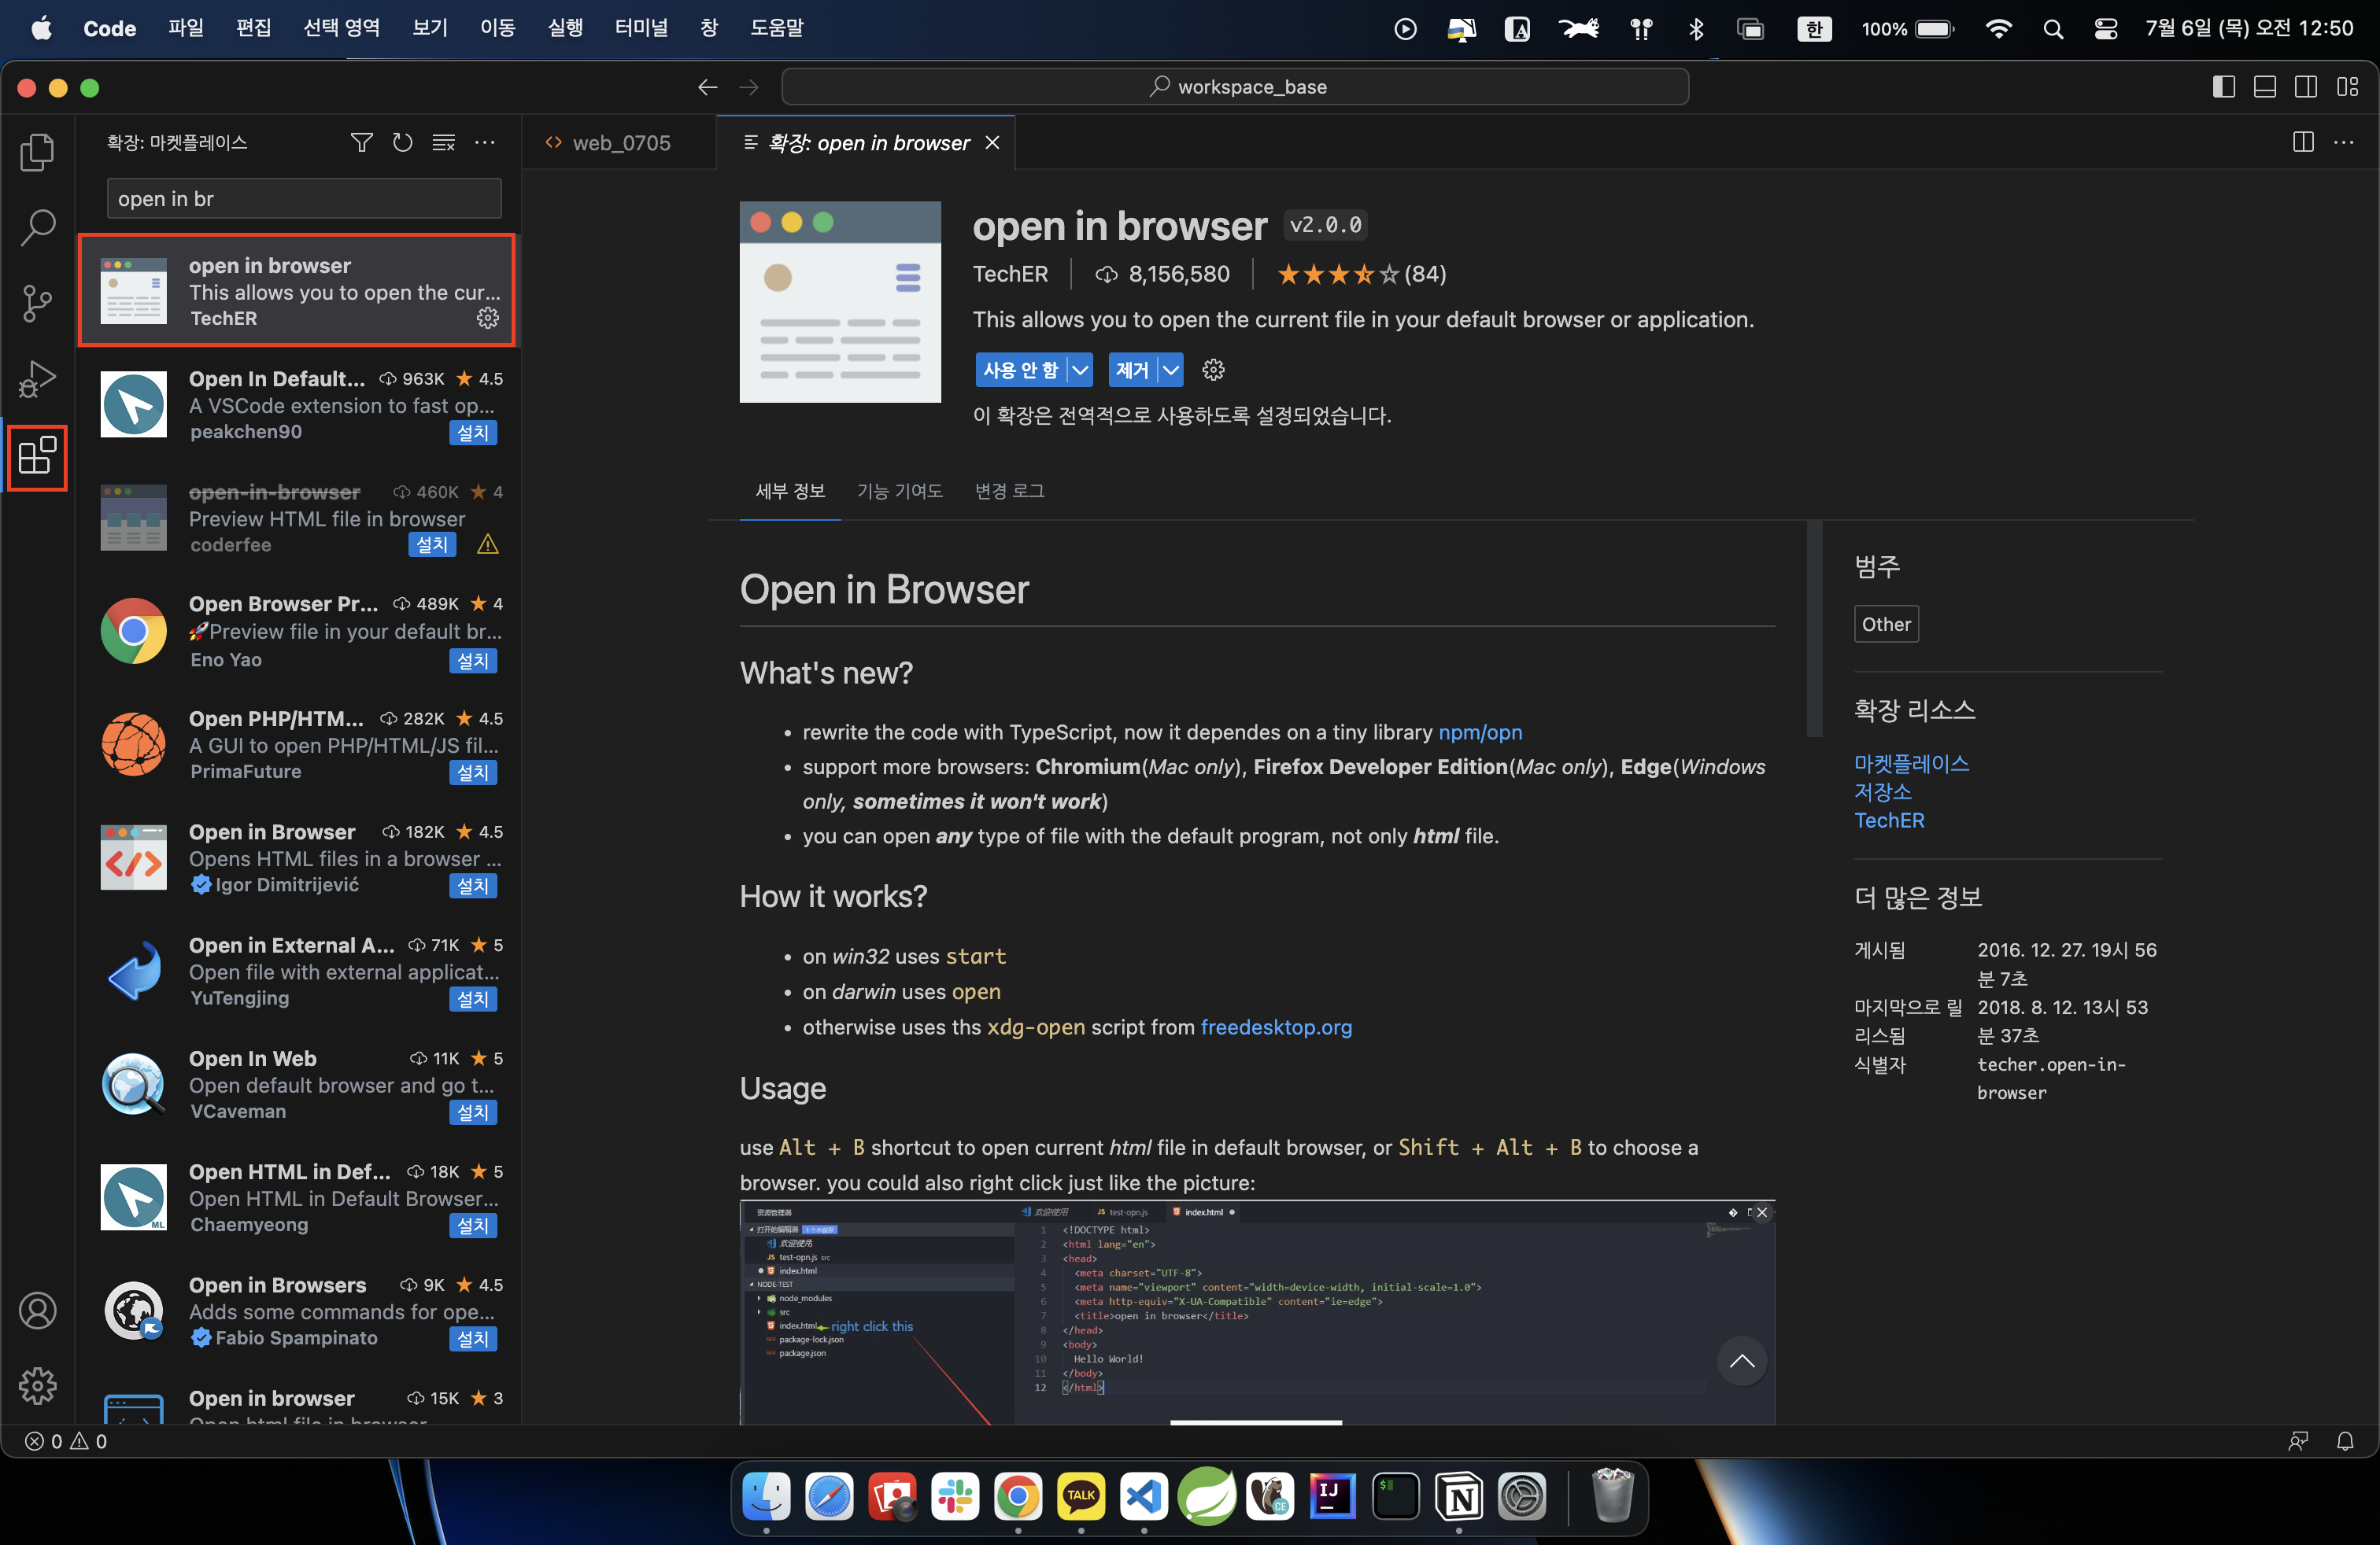Toggle the secondary sidebar layout button

(x=2306, y=87)
